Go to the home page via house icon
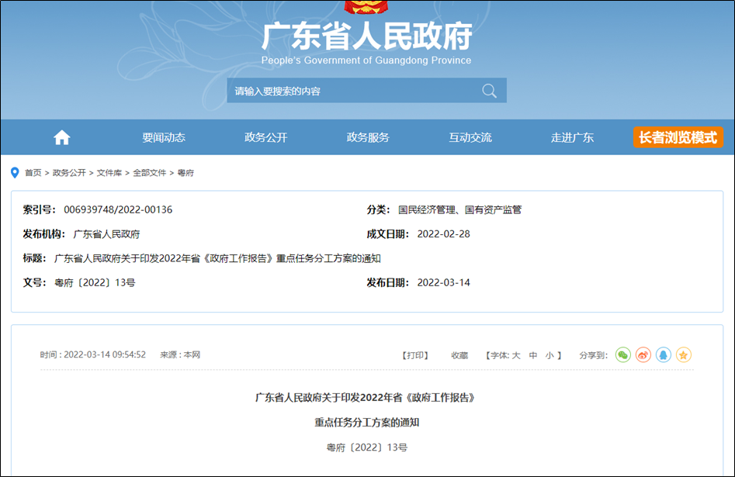The image size is (735, 477). 61,137
